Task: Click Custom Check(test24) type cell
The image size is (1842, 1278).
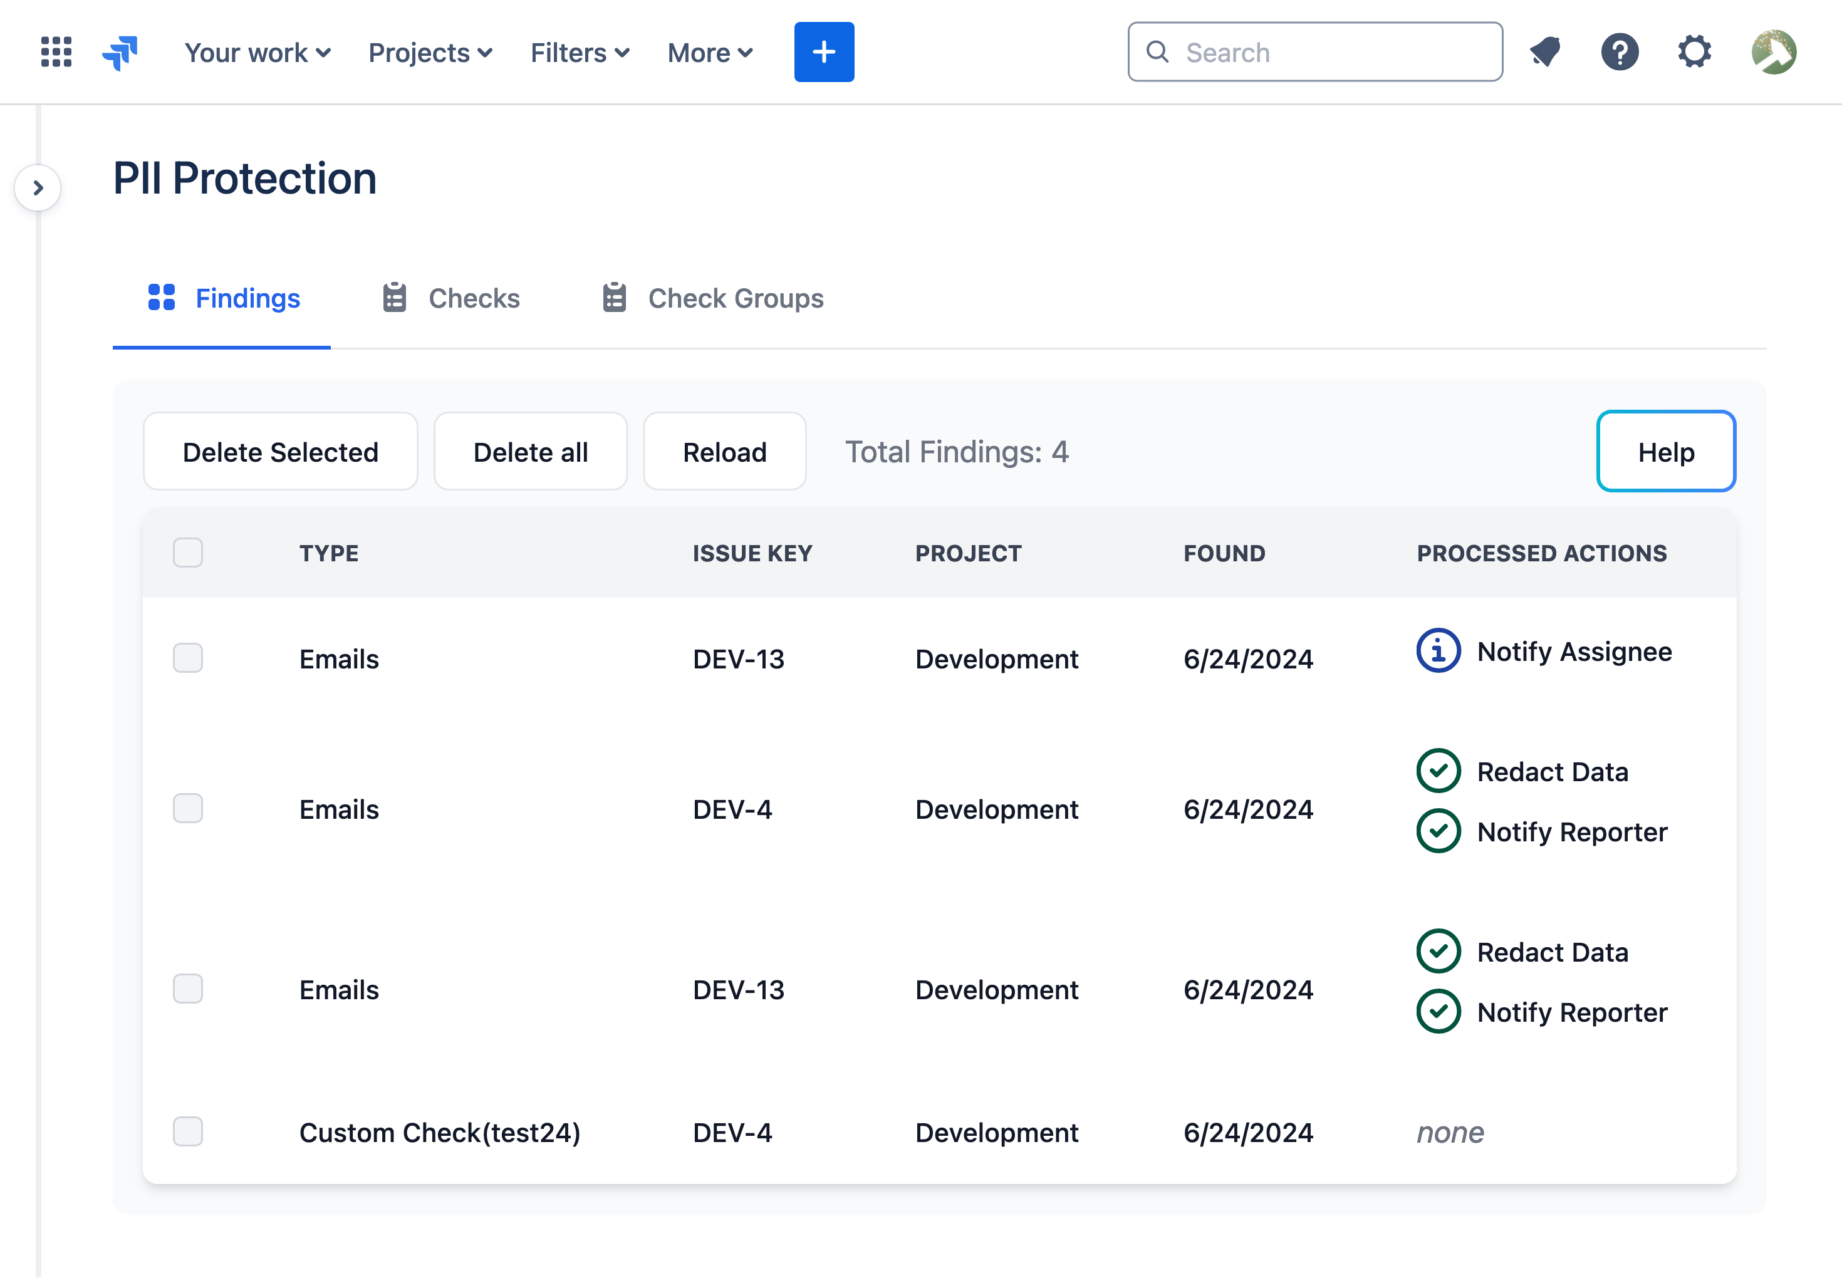Action: pos(440,1132)
